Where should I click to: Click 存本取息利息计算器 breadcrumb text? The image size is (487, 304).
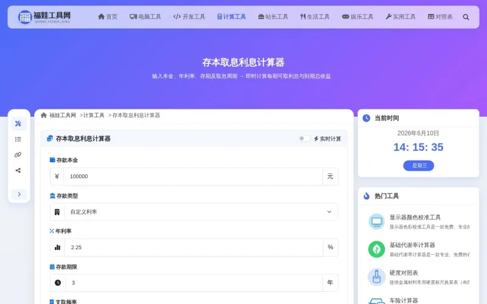pyautogui.click(x=136, y=116)
